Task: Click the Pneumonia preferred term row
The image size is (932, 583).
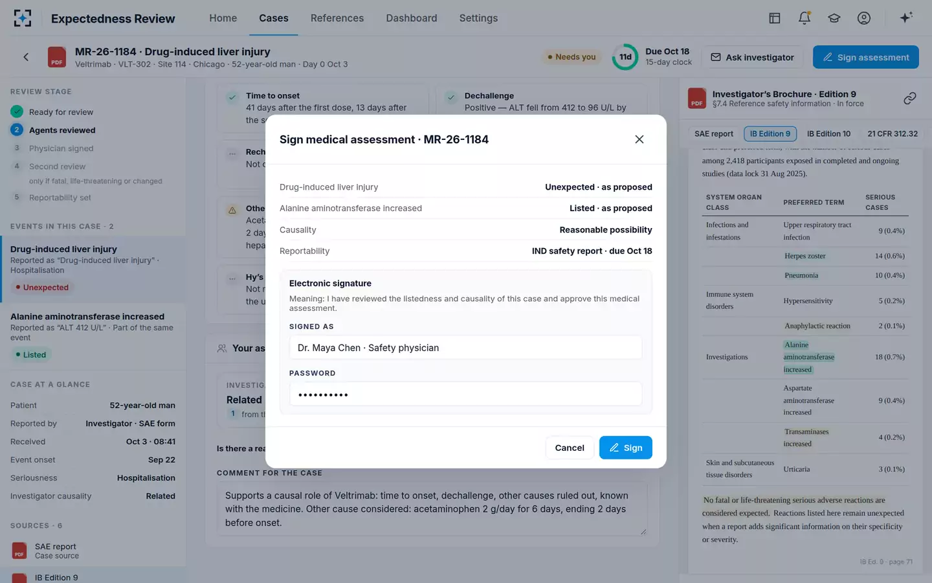Action: [805, 275]
